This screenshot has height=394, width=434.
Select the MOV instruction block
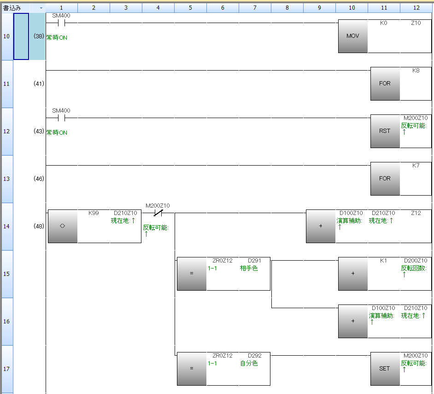pyautogui.click(x=352, y=36)
